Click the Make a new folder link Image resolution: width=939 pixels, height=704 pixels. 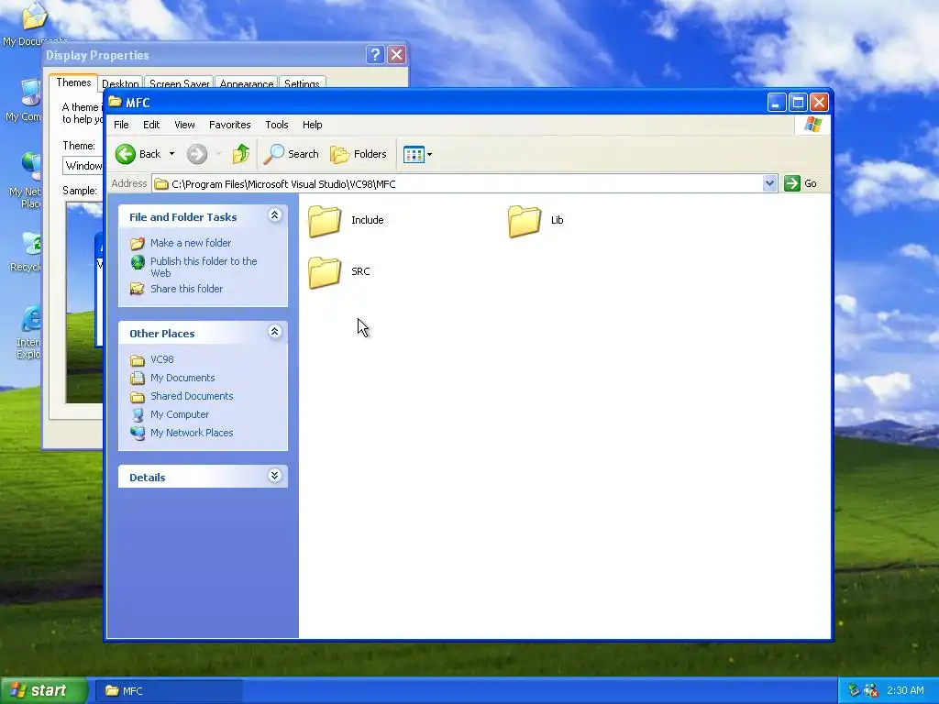[191, 243]
